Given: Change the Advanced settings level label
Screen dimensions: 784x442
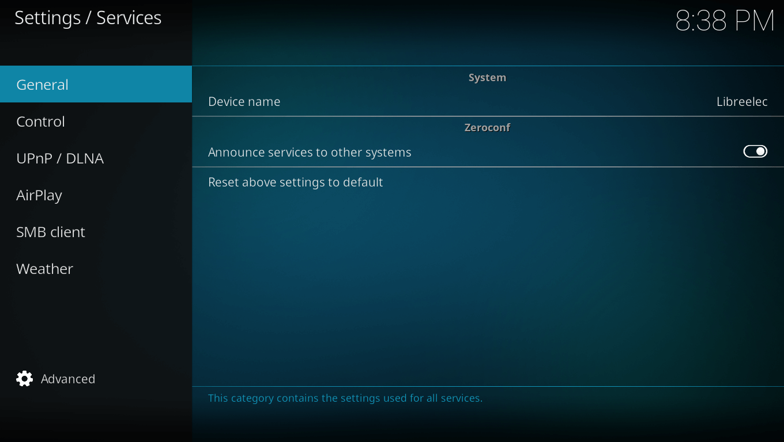Looking at the screenshot, I should click(68, 379).
